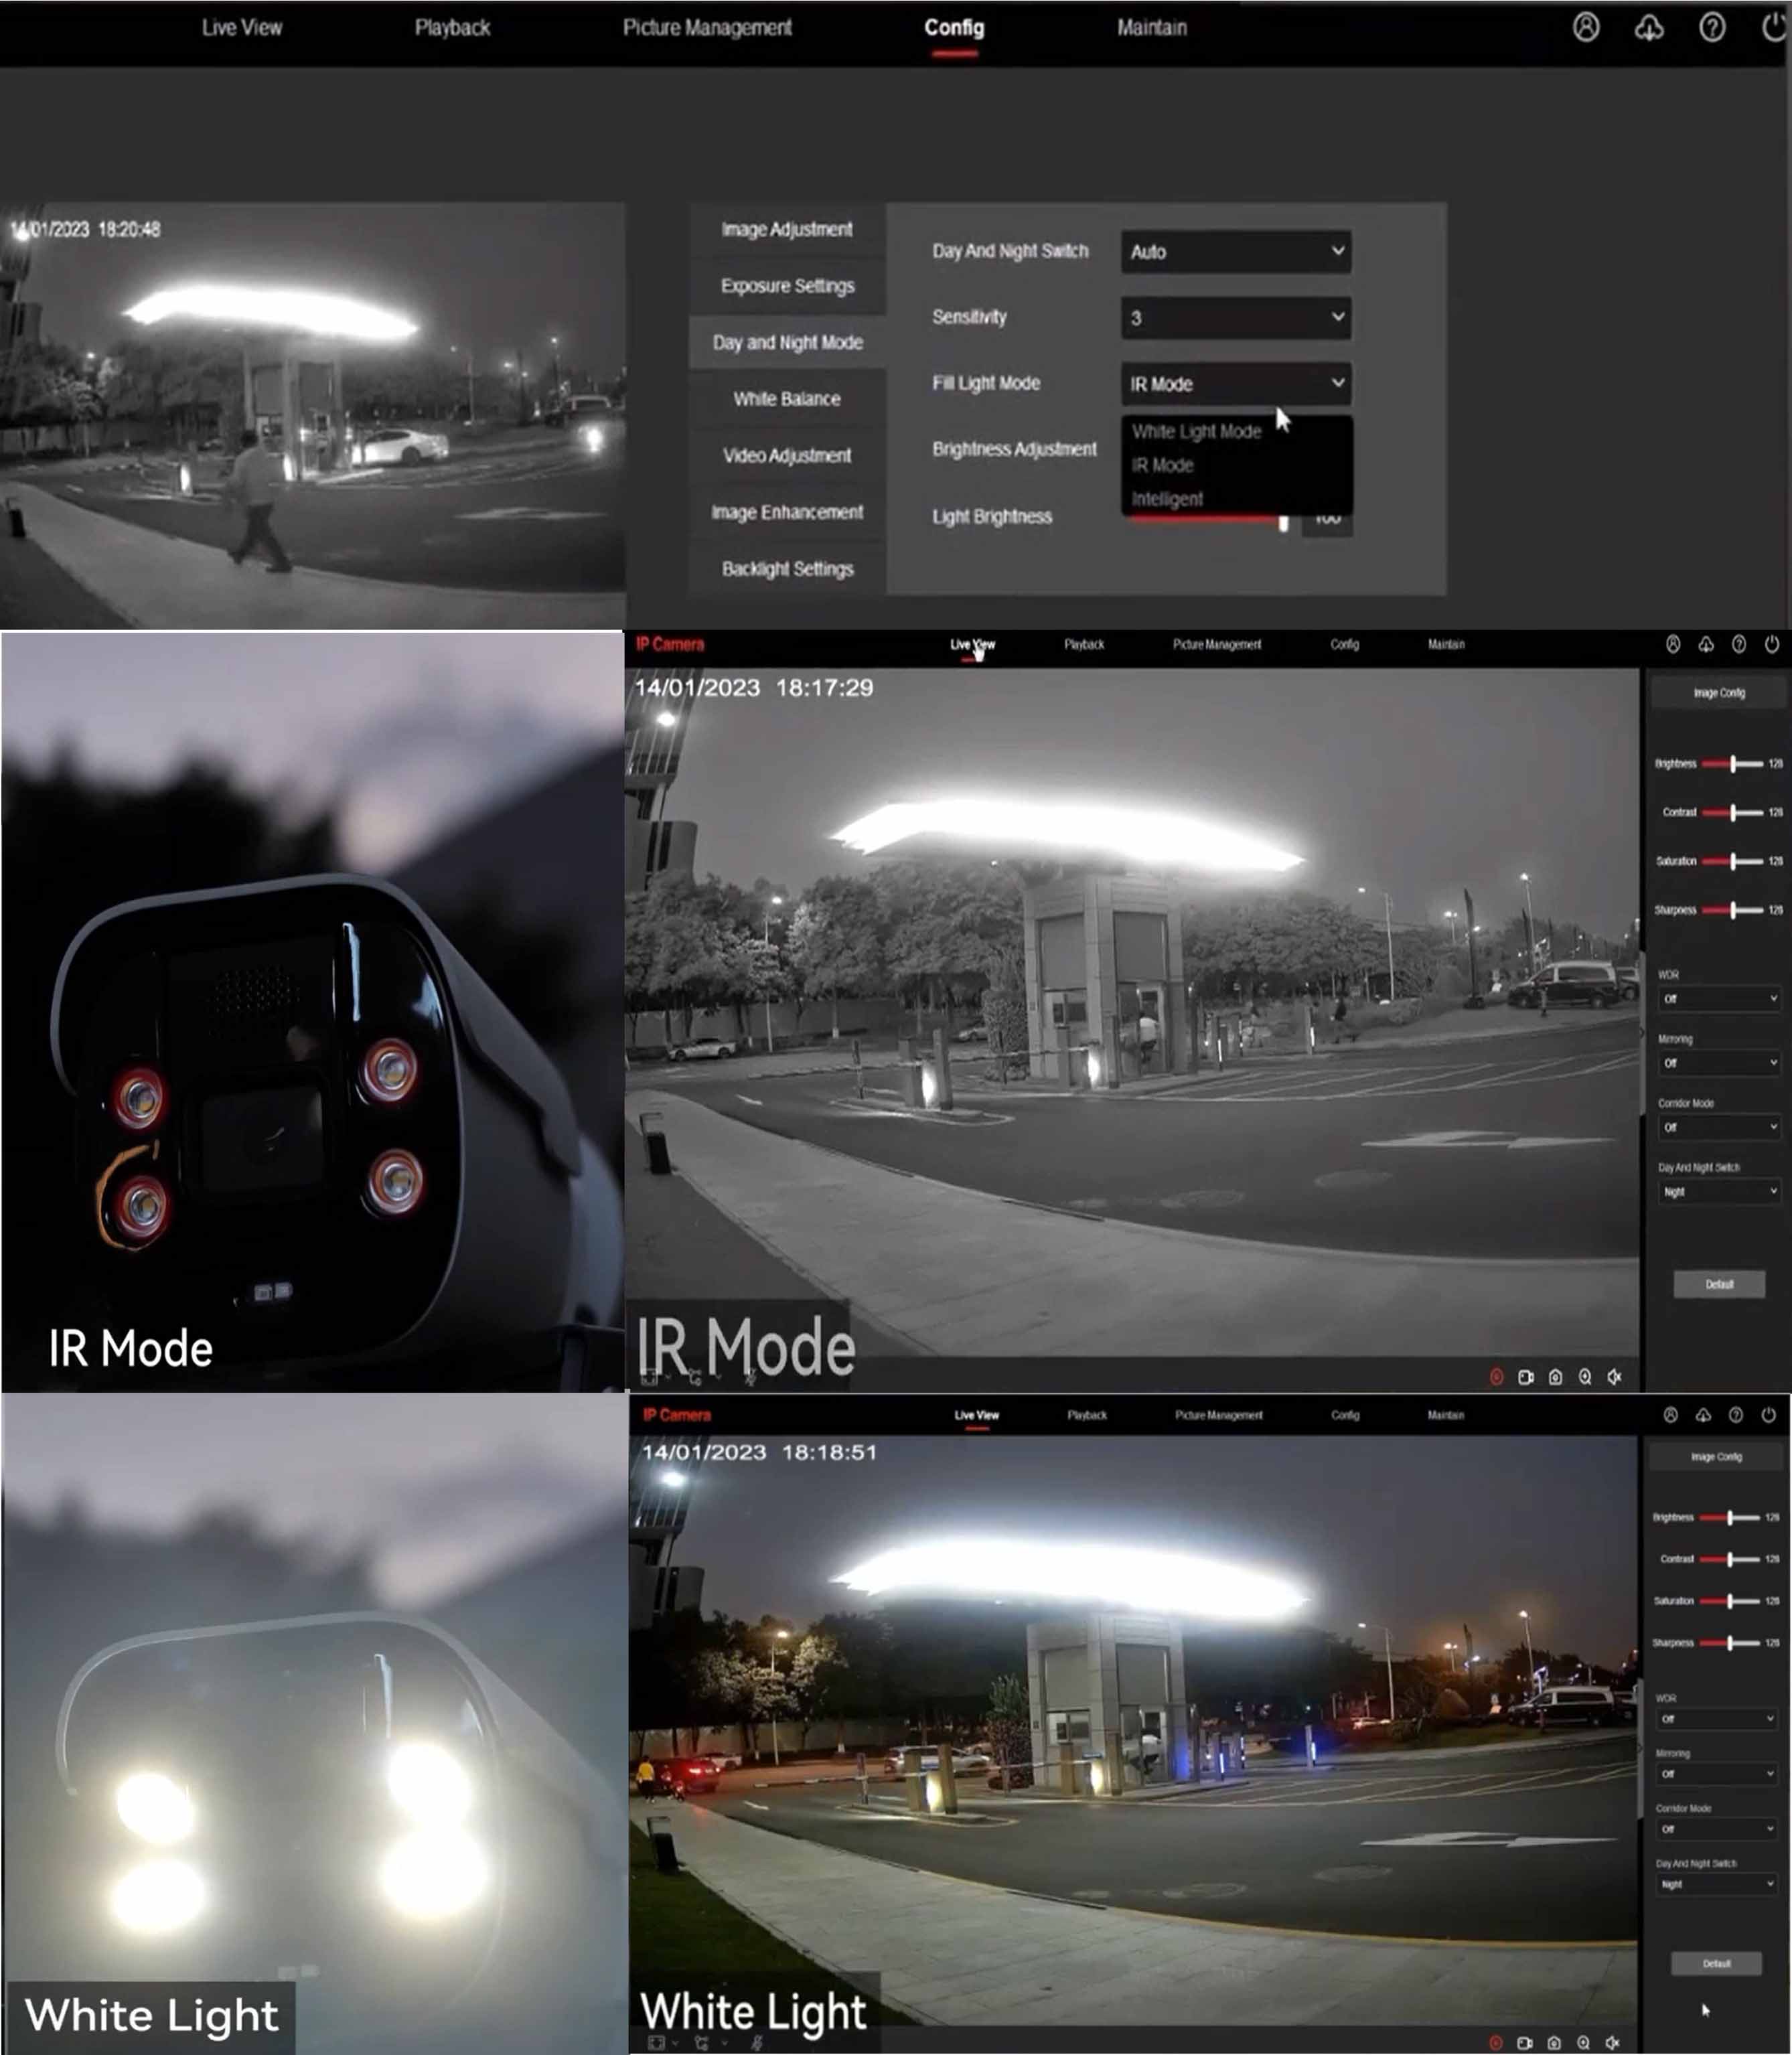This screenshot has height=2055, width=1792.
Task: Open WDR dropdown in IR Mode live view
Action: [x=1718, y=999]
